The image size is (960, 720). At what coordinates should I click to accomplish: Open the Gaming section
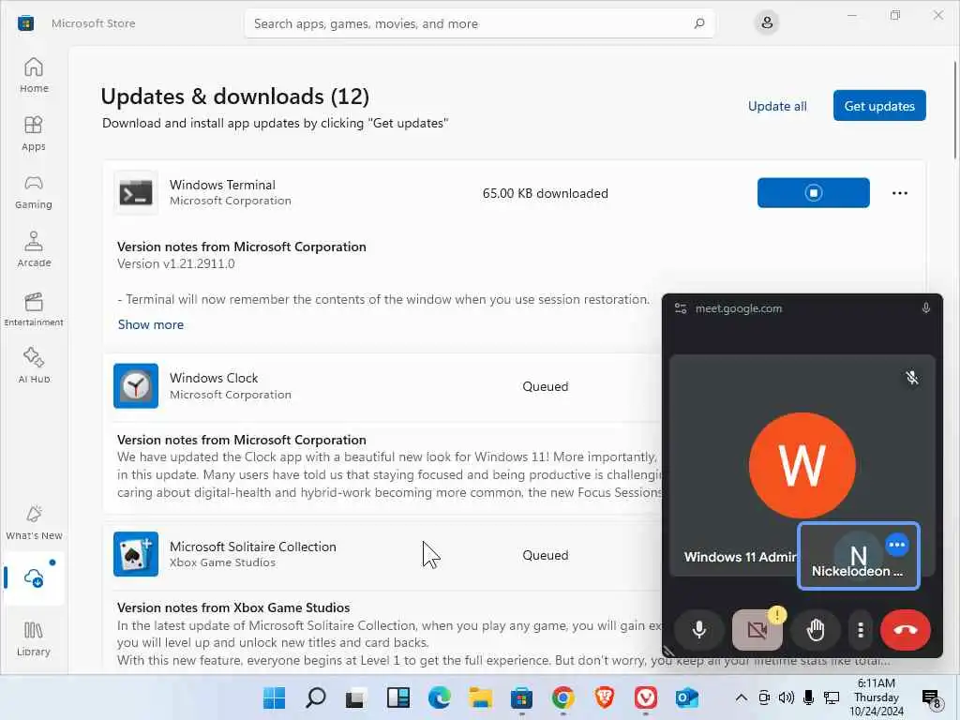click(34, 191)
